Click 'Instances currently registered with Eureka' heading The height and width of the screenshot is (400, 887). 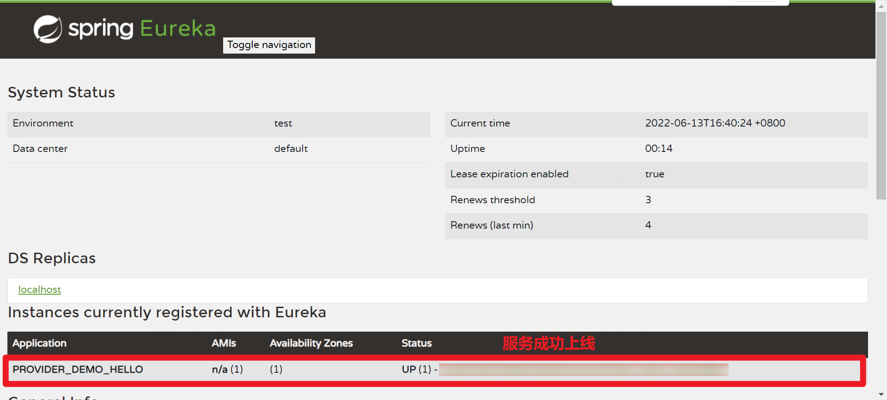click(x=167, y=313)
